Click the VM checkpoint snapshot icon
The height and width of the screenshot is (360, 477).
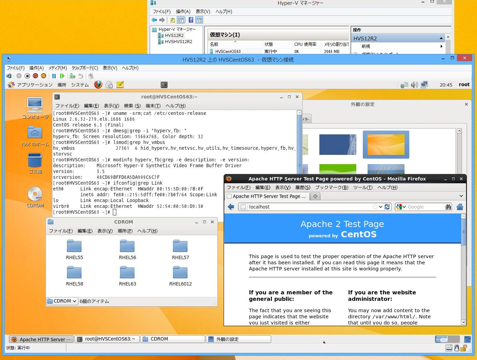72,76
